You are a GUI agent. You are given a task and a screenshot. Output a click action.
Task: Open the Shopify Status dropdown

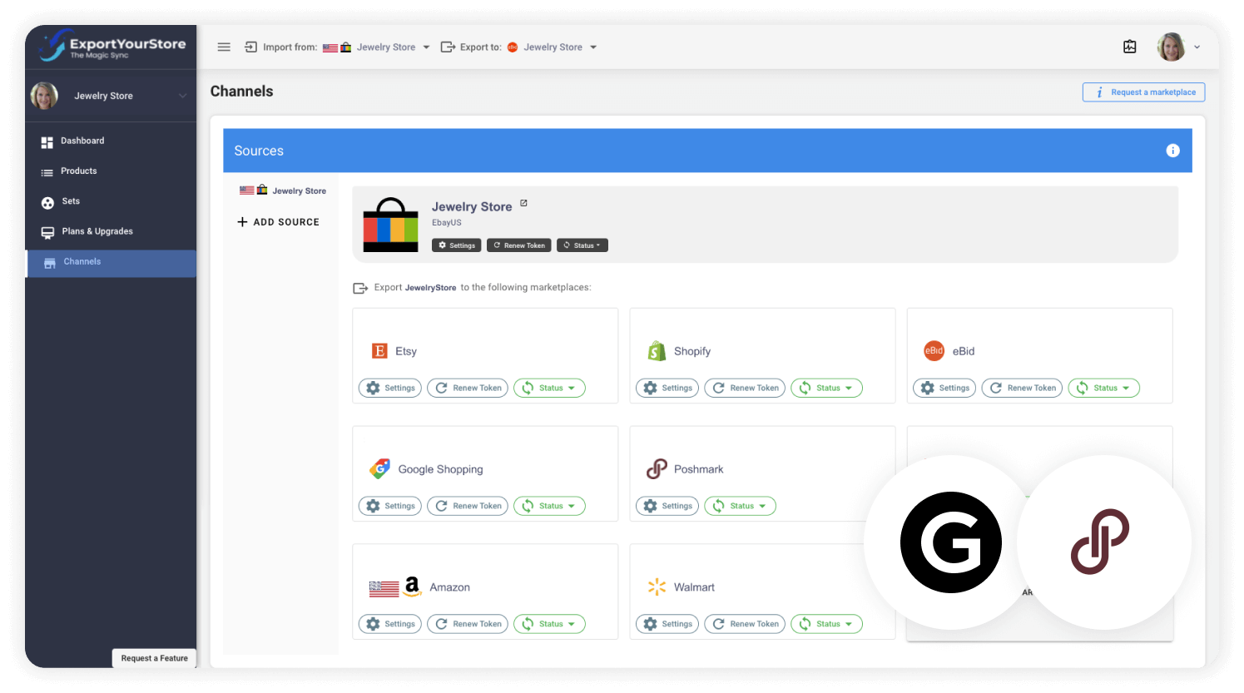coord(826,388)
